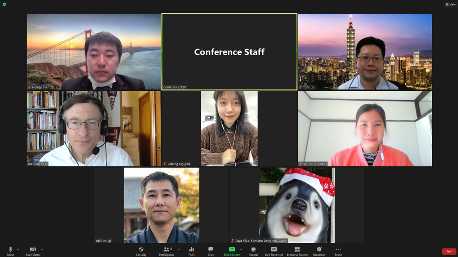Toggle Start Video camera
This screenshot has height=257, width=458.
click(33, 251)
